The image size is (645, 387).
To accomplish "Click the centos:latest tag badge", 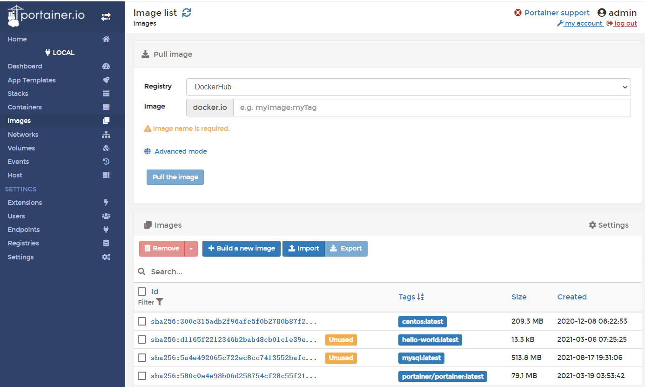I will tap(423, 321).
